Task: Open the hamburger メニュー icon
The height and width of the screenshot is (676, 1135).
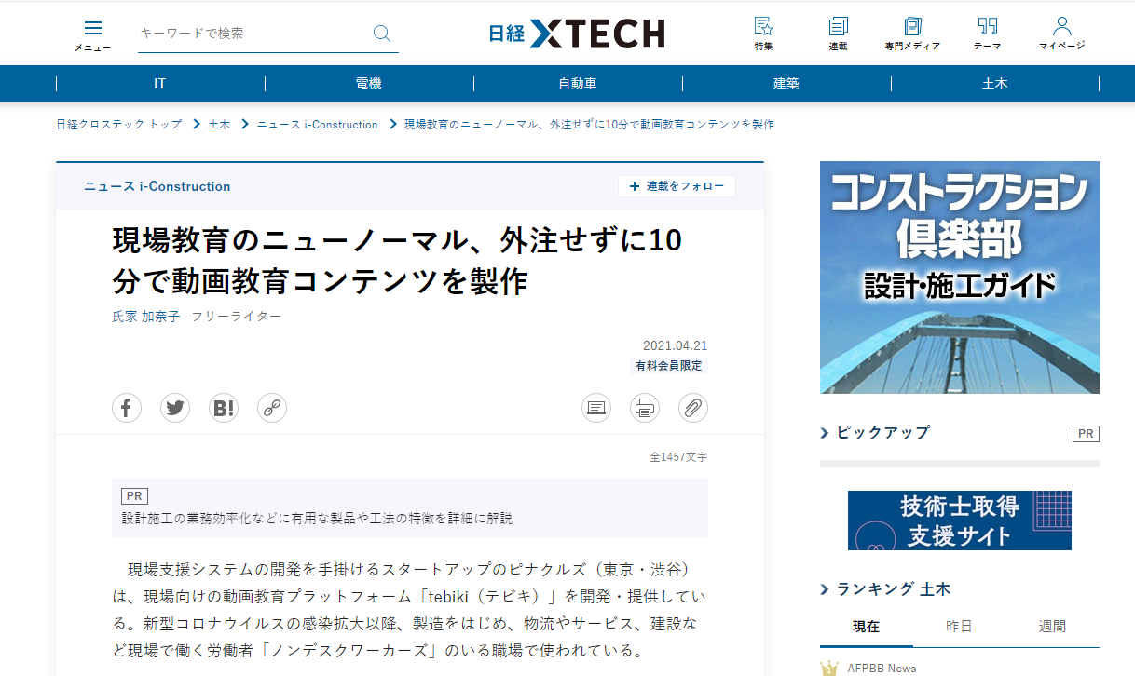Action: click(x=93, y=34)
